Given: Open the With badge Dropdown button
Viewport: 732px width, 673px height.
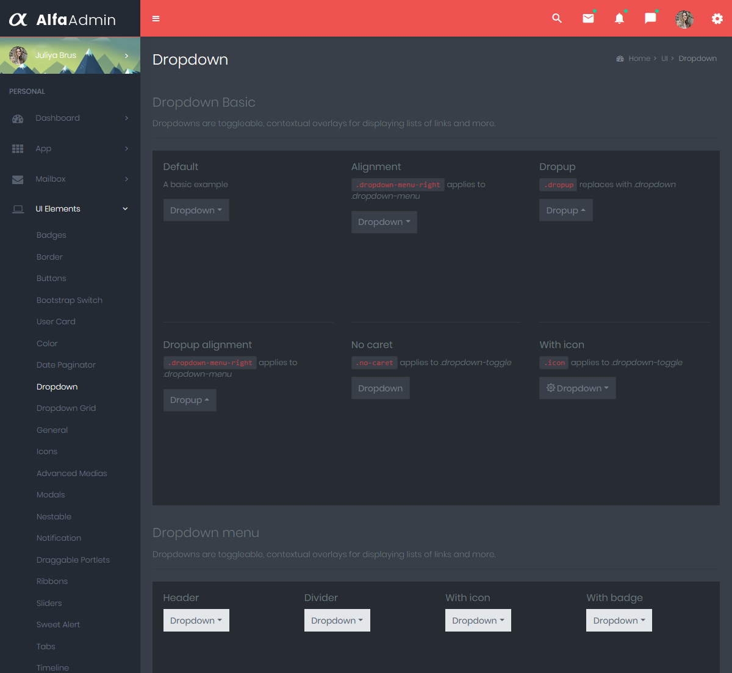Looking at the screenshot, I should click(619, 621).
